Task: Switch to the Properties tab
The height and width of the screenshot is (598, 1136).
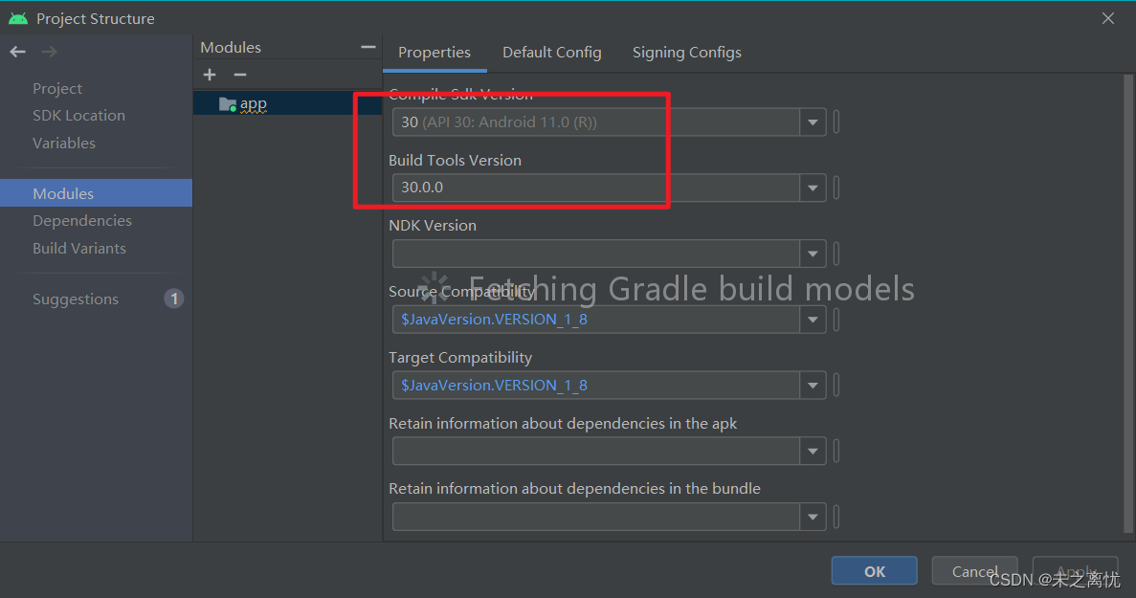Action: 434,52
